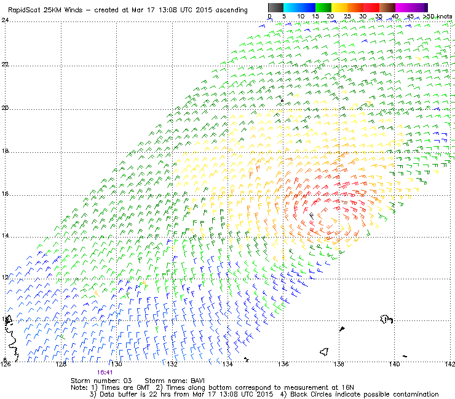Click the 'Black Circles indicate possible contamination' note

365,394
